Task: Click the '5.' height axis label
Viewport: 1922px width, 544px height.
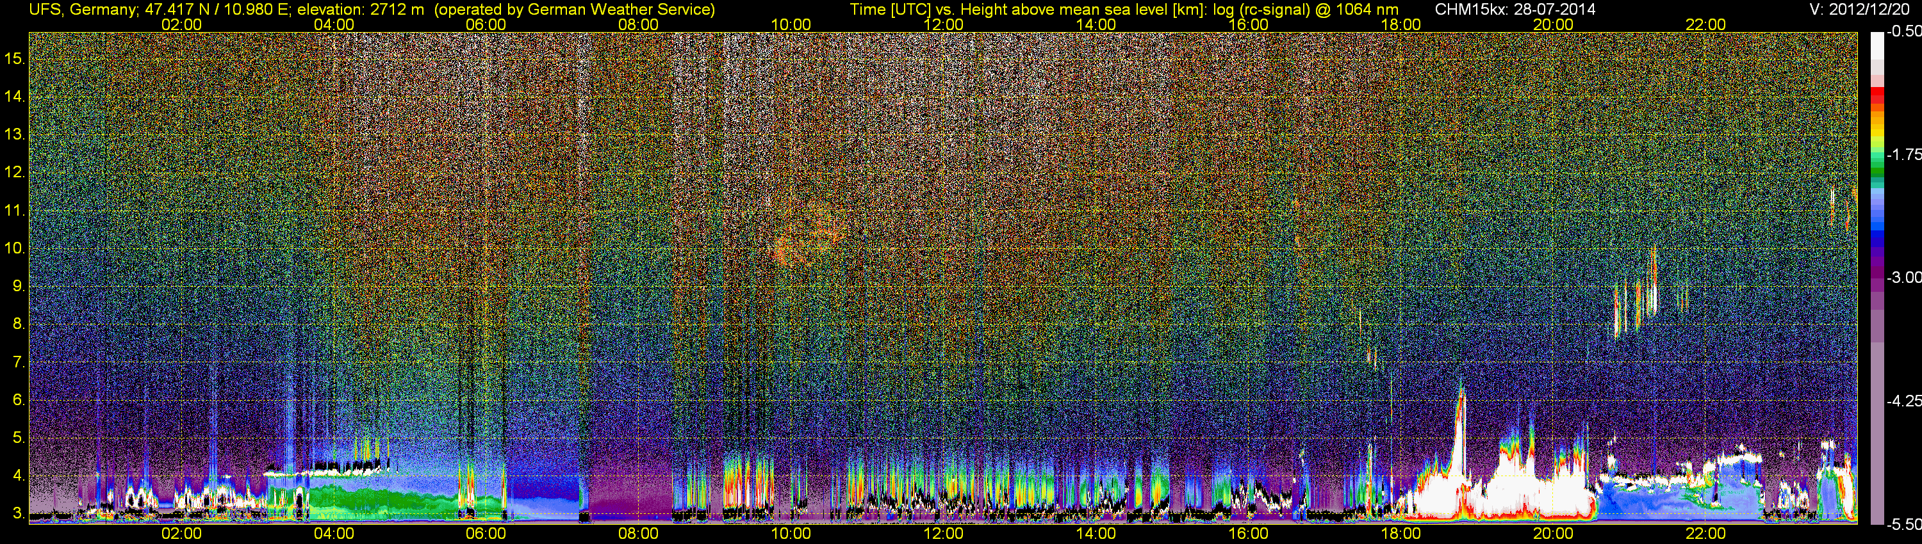Action: tap(19, 437)
